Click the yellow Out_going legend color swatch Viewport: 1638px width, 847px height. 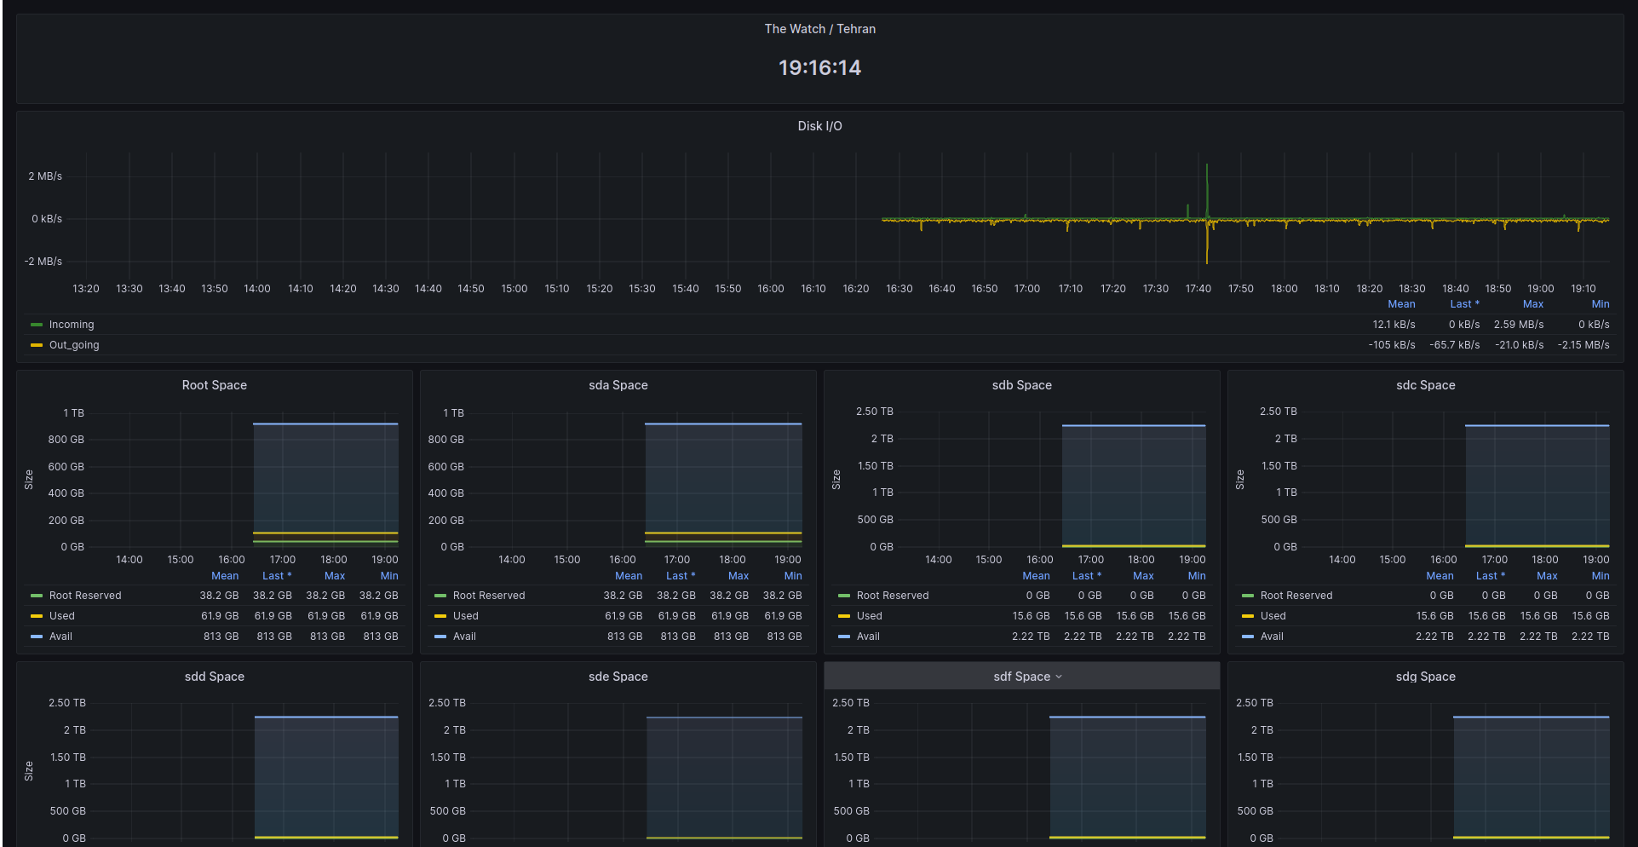point(37,345)
